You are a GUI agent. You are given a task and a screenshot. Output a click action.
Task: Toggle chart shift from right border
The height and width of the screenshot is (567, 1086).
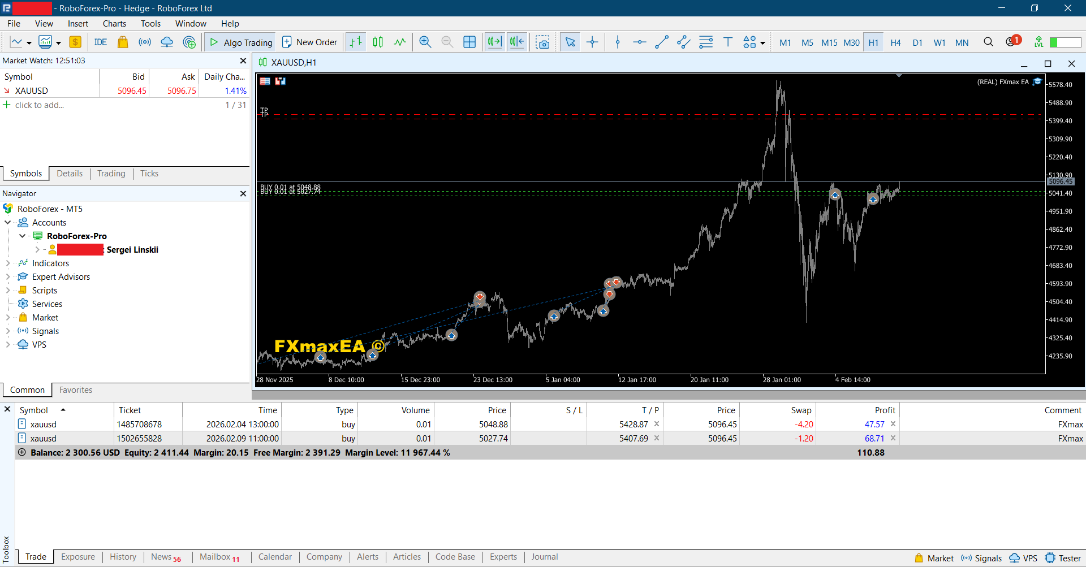(517, 42)
